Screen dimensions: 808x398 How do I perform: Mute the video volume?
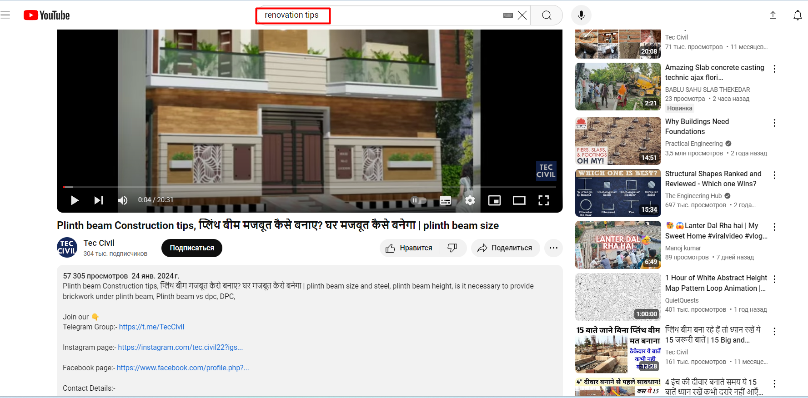pyautogui.click(x=123, y=200)
